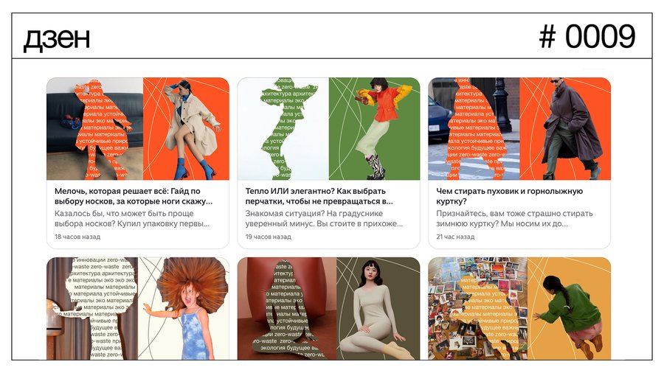Open thumbnail with green jacket on yellow

click(x=519, y=308)
